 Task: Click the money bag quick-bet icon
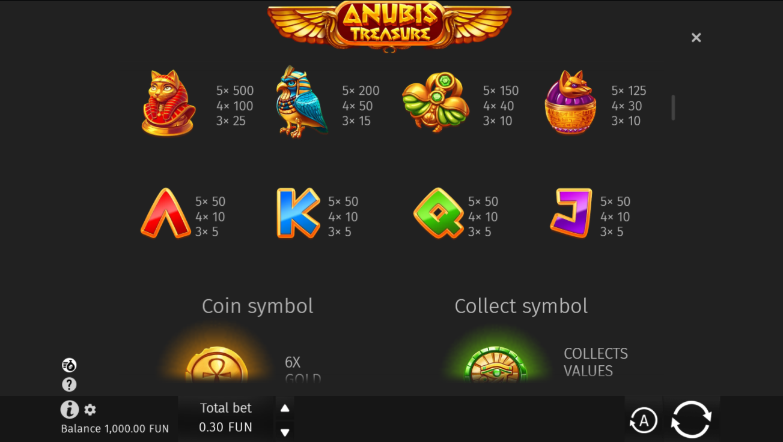point(69,365)
